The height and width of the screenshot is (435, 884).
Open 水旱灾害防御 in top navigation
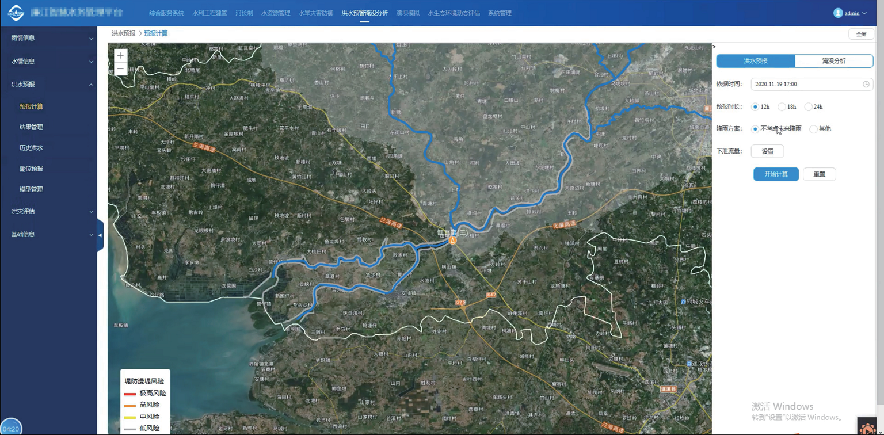(315, 13)
